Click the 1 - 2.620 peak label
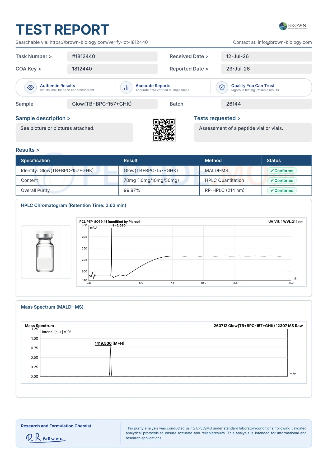Viewport: 328px width, 463px height. (119, 225)
